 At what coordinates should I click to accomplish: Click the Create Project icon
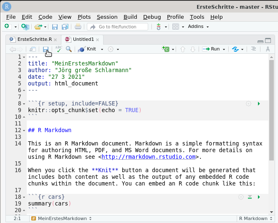point(25,27)
